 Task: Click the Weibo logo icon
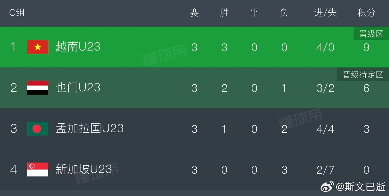tap(327, 187)
